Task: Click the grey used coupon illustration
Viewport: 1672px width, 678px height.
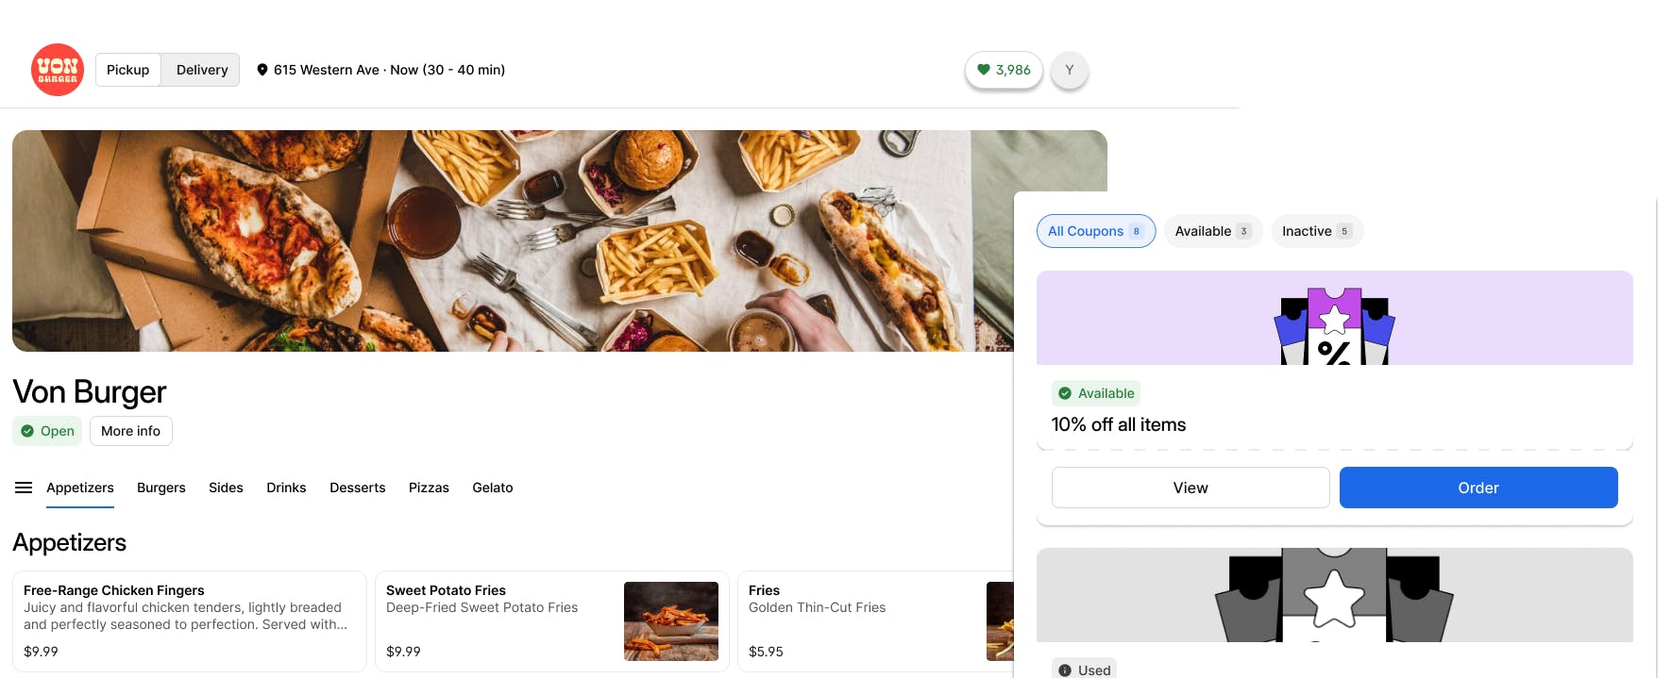Action: click(x=1335, y=595)
